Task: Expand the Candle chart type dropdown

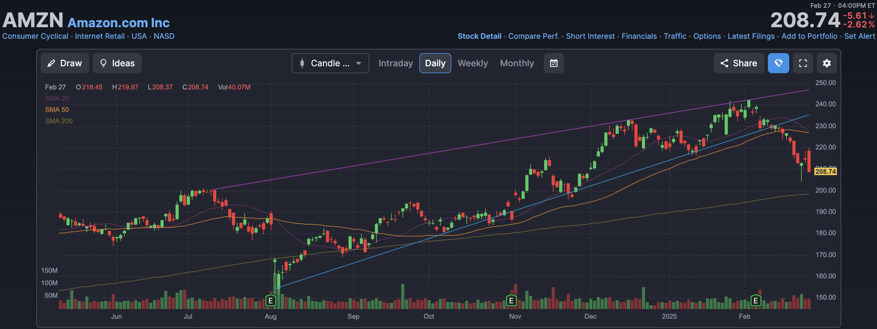Action: click(x=330, y=63)
